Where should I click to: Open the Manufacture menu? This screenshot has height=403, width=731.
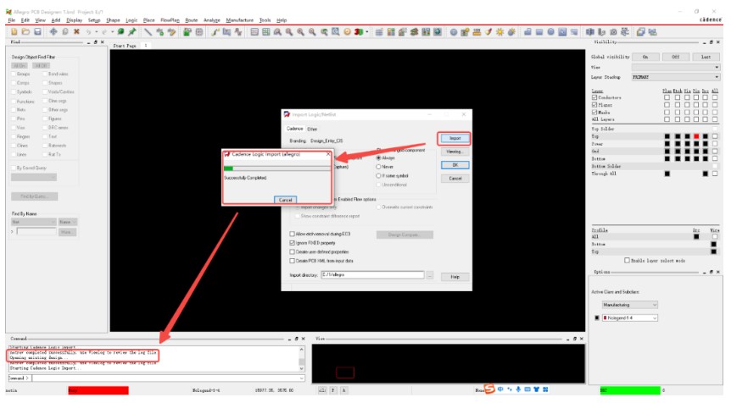tap(240, 20)
